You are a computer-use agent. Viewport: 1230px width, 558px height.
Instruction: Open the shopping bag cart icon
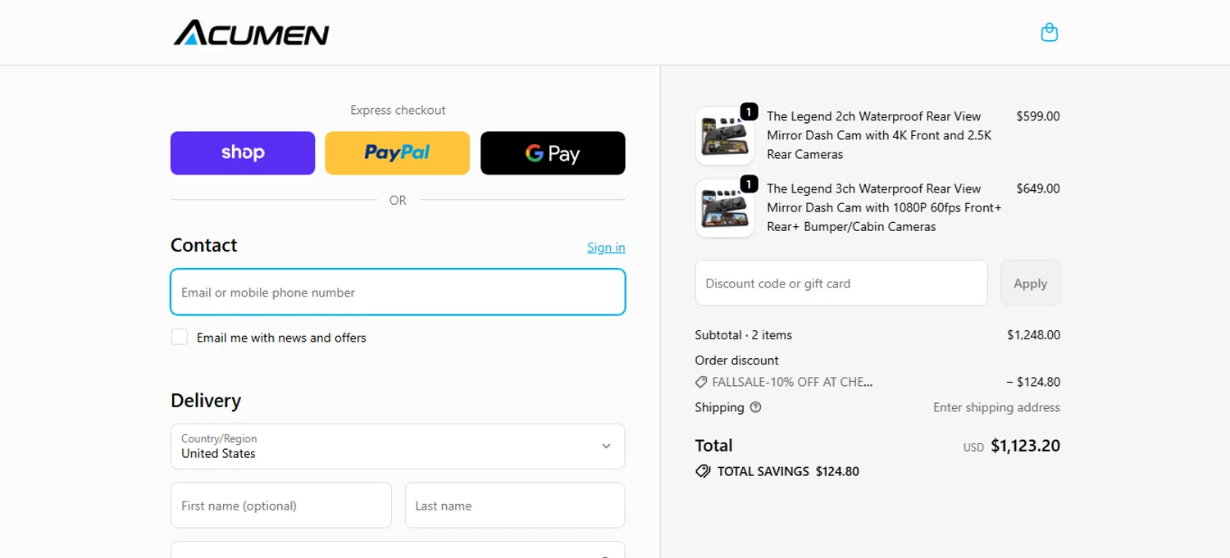click(x=1049, y=33)
